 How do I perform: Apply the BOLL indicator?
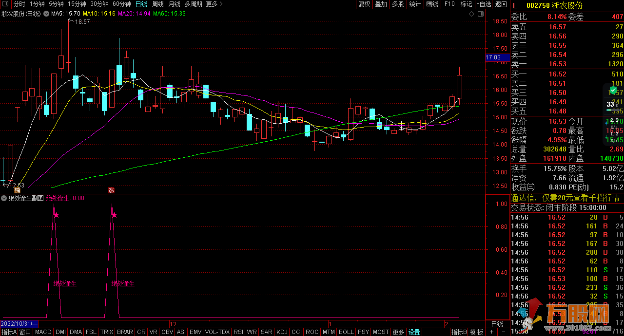[x=346, y=332]
